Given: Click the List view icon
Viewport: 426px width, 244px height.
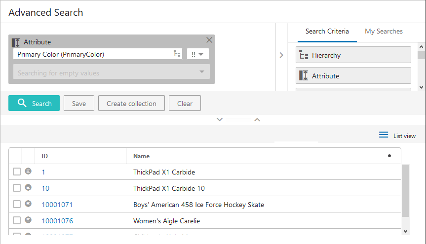Looking at the screenshot, I should point(384,136).
